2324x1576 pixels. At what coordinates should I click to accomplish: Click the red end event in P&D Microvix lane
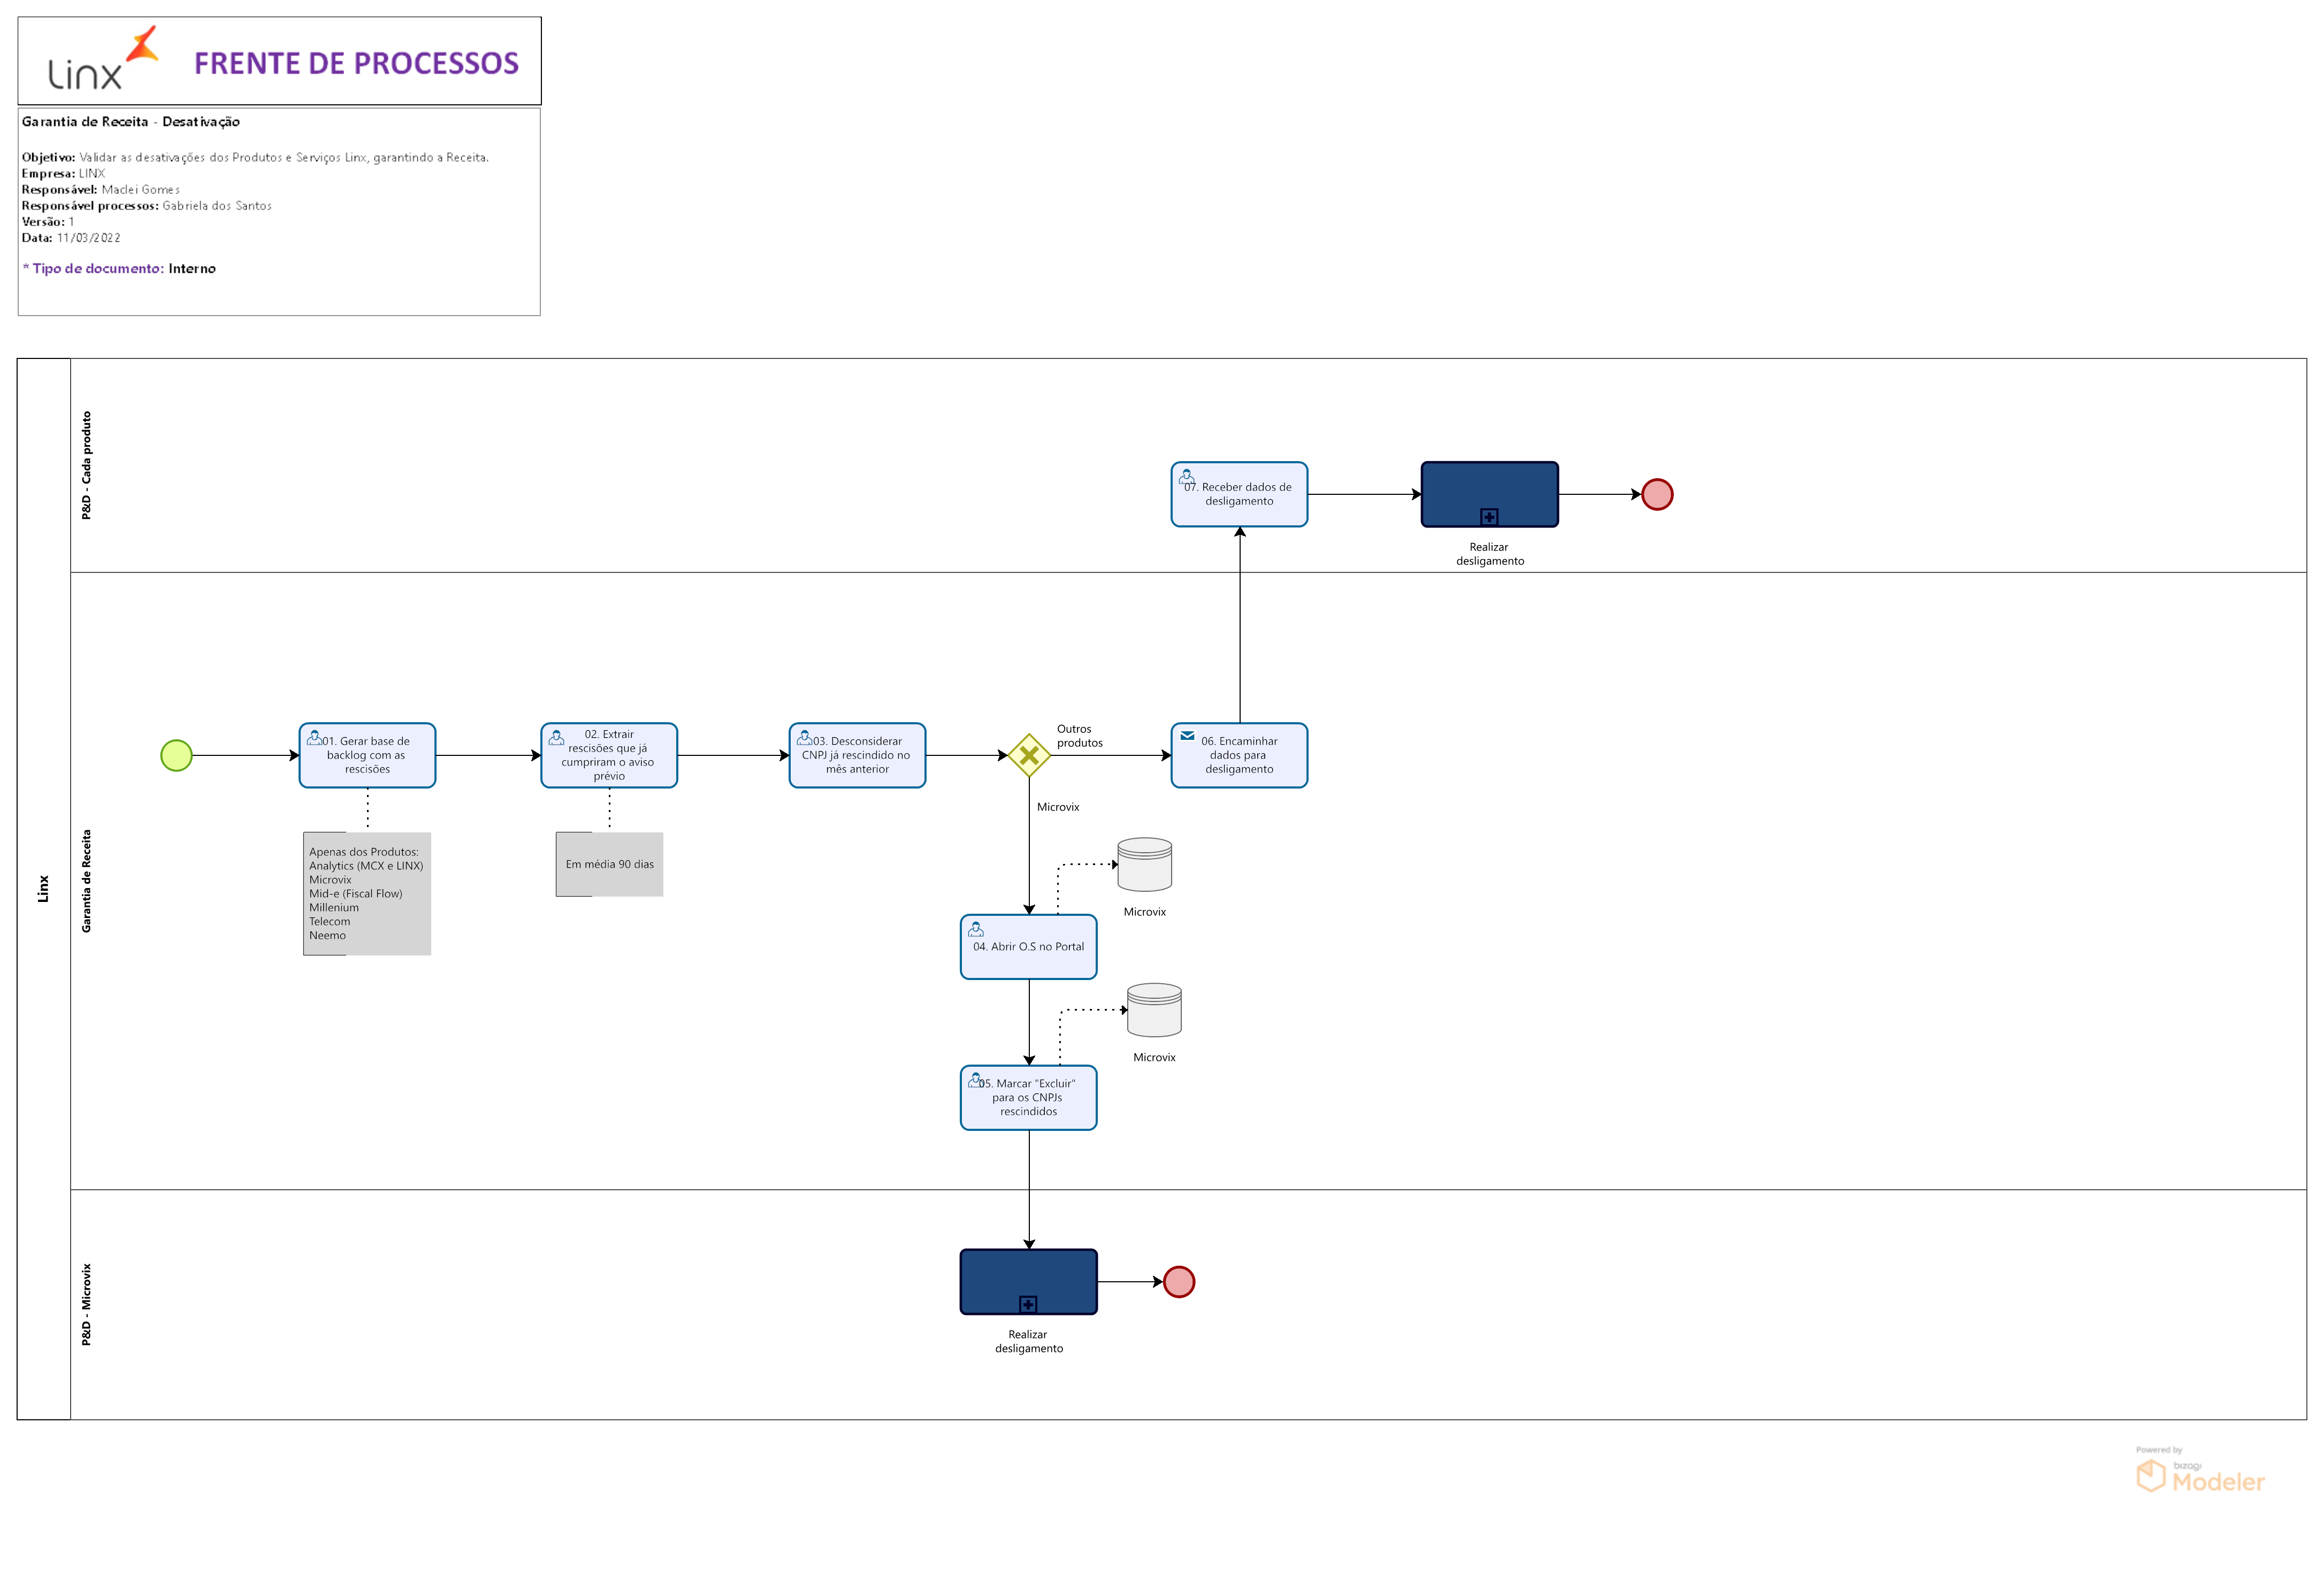pos(1179,1281)
